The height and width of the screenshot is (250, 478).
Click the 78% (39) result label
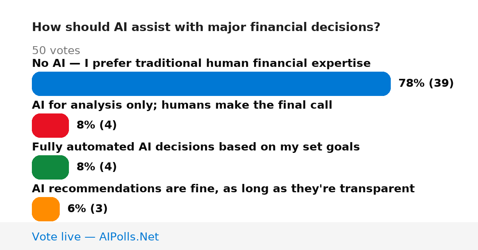coord(426,84)
